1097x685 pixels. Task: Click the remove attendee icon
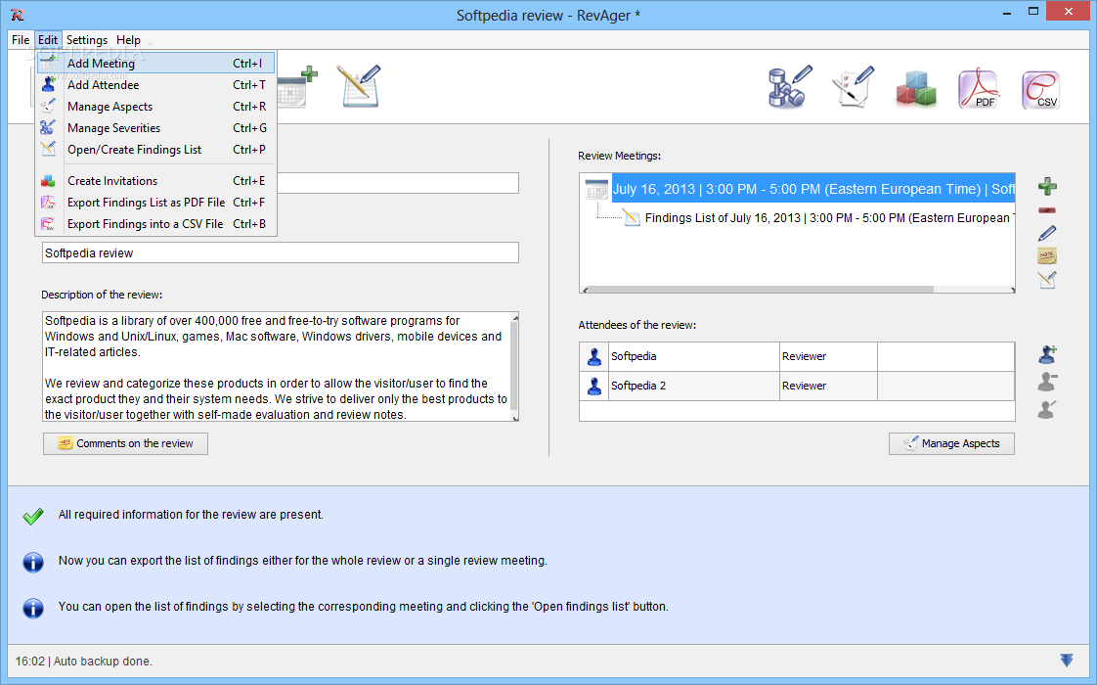coord(1047,382)
